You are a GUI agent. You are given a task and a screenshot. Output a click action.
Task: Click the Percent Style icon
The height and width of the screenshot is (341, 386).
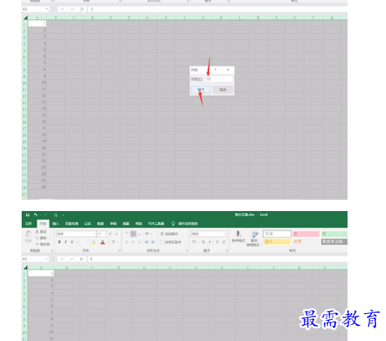point(203,242)
